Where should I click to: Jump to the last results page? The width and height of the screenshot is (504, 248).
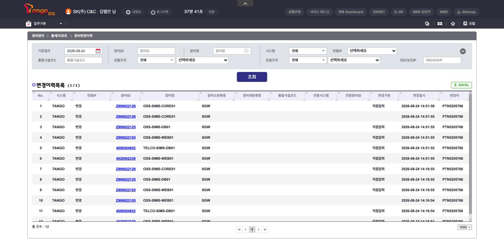pos(265,229)
